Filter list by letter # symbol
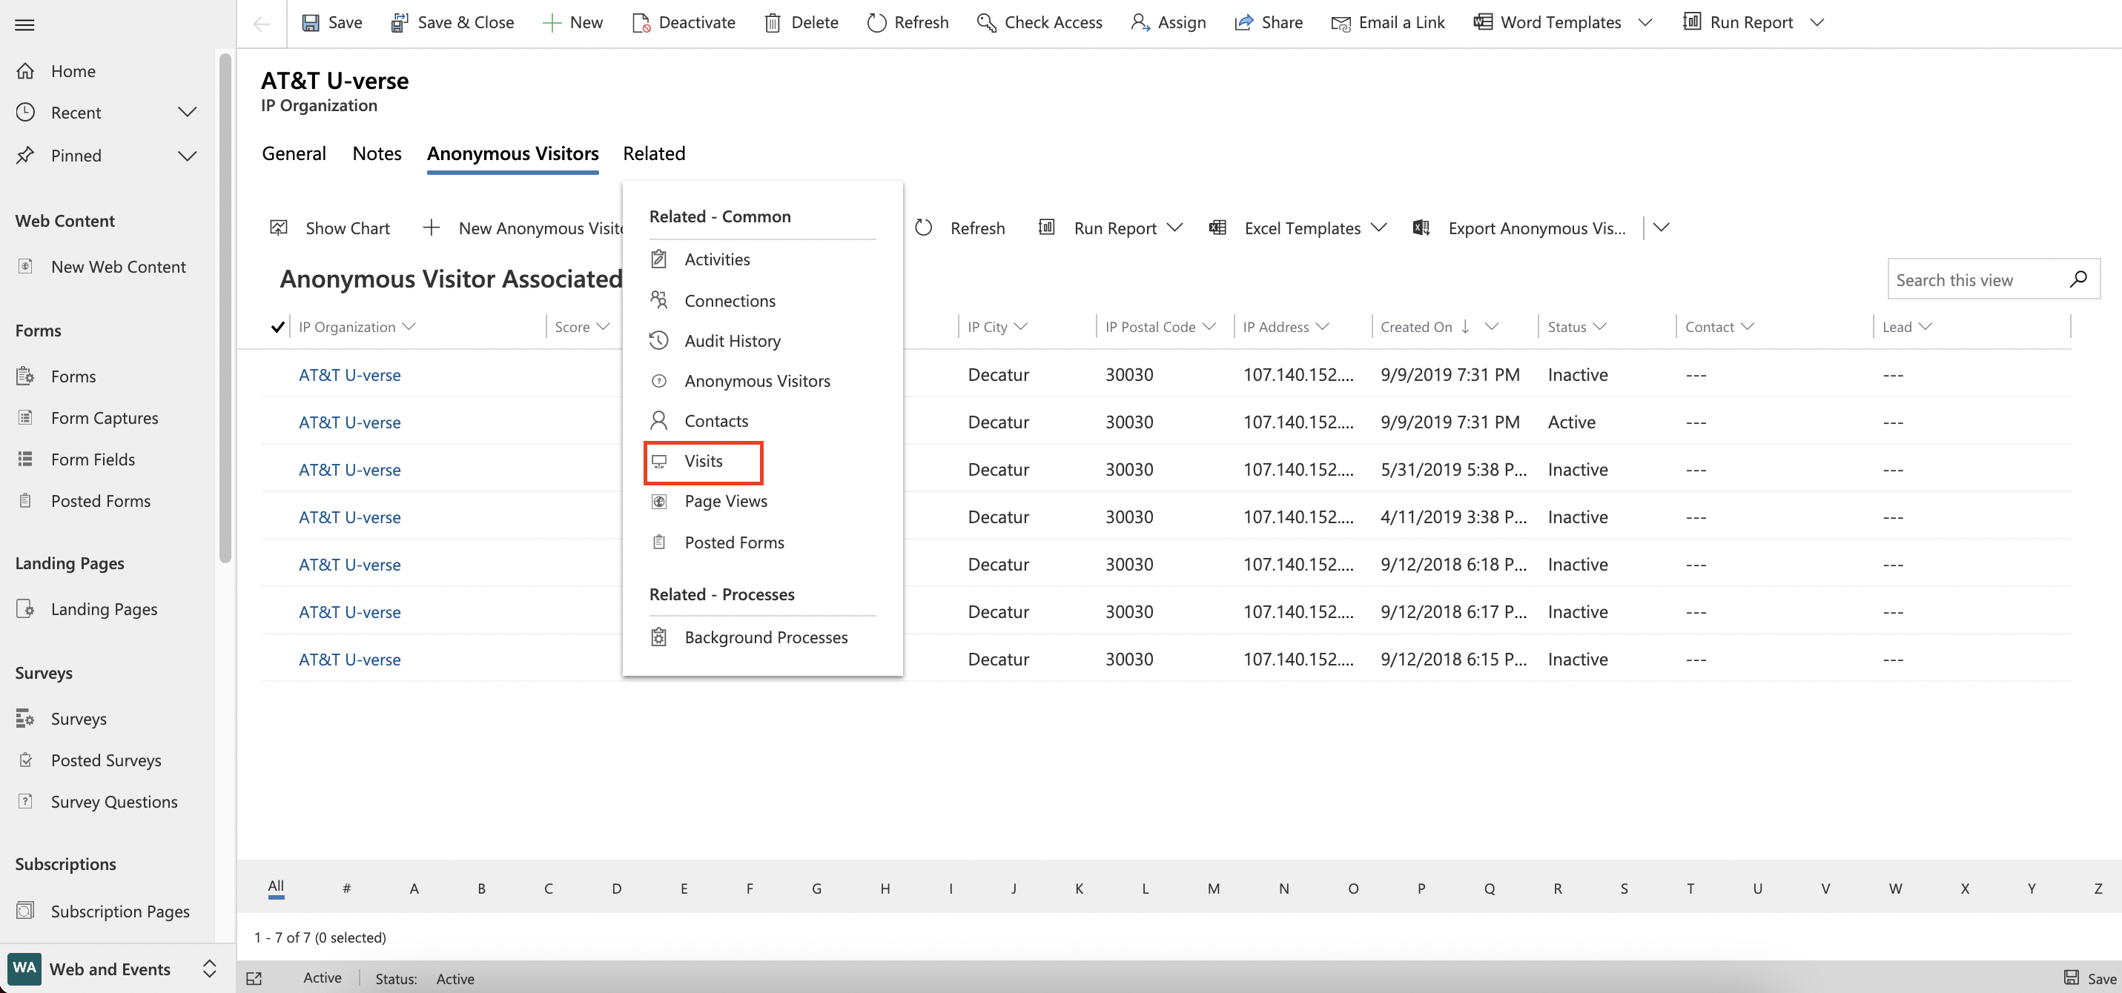 [x=347, y=889]
